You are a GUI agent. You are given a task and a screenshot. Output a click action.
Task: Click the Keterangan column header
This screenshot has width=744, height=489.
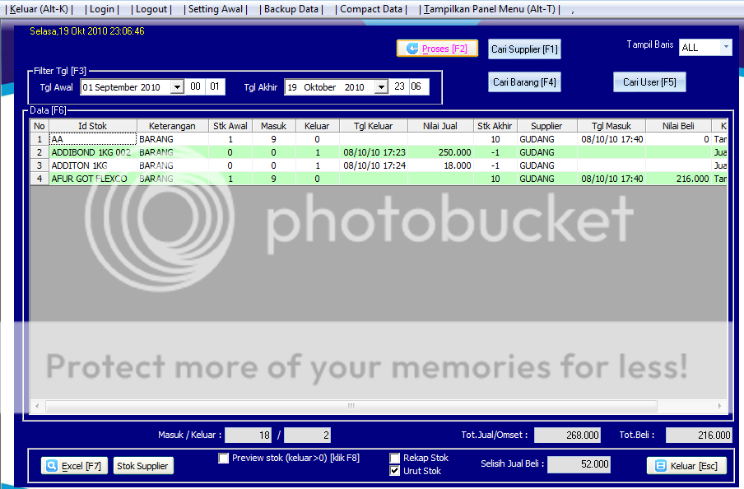point(172,126)
